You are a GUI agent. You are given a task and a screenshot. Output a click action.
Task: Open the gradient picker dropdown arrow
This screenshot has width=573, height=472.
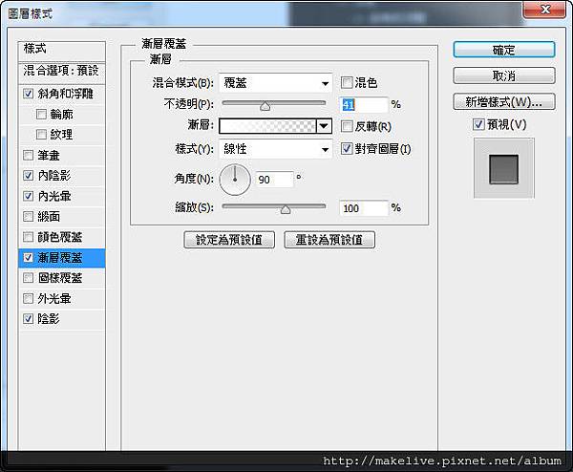click(324, 126)
